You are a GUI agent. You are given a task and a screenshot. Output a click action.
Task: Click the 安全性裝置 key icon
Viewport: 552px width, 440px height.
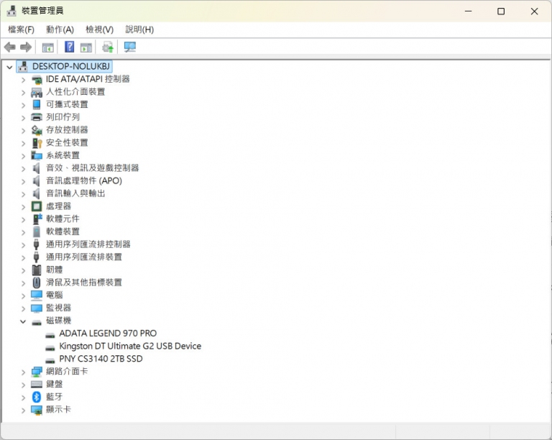[37, 143]
